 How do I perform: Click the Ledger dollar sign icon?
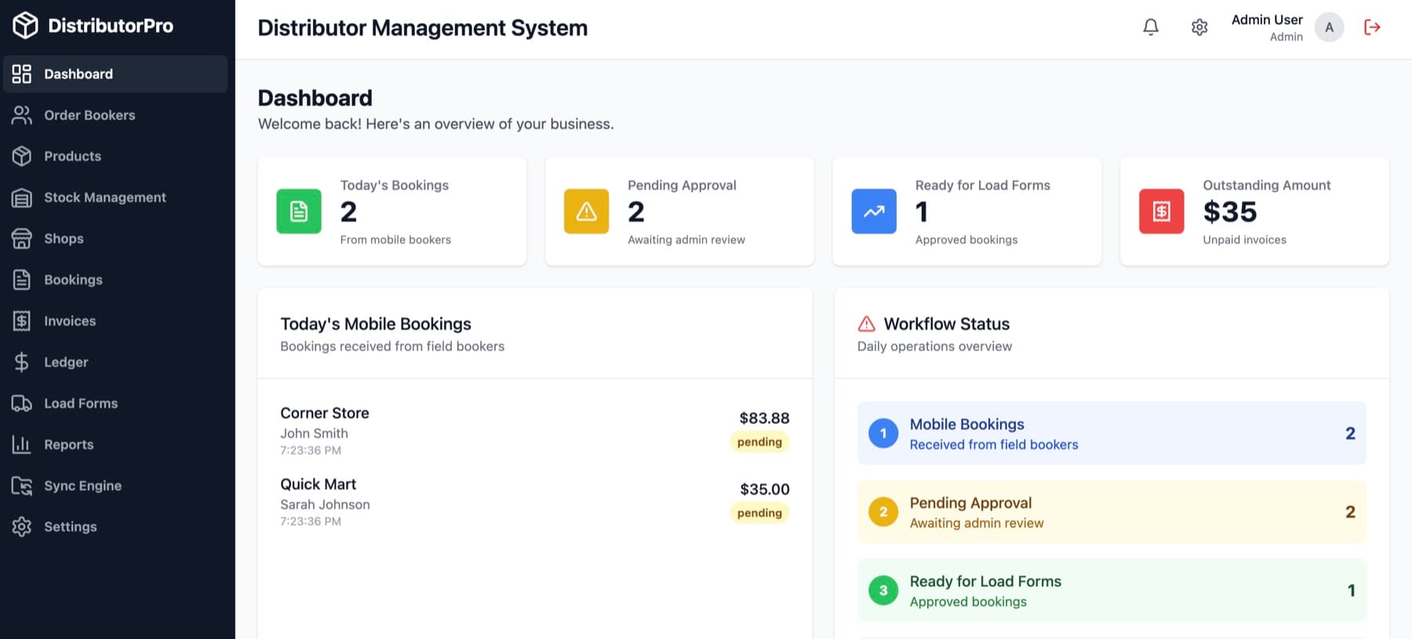tap(22, 362)
